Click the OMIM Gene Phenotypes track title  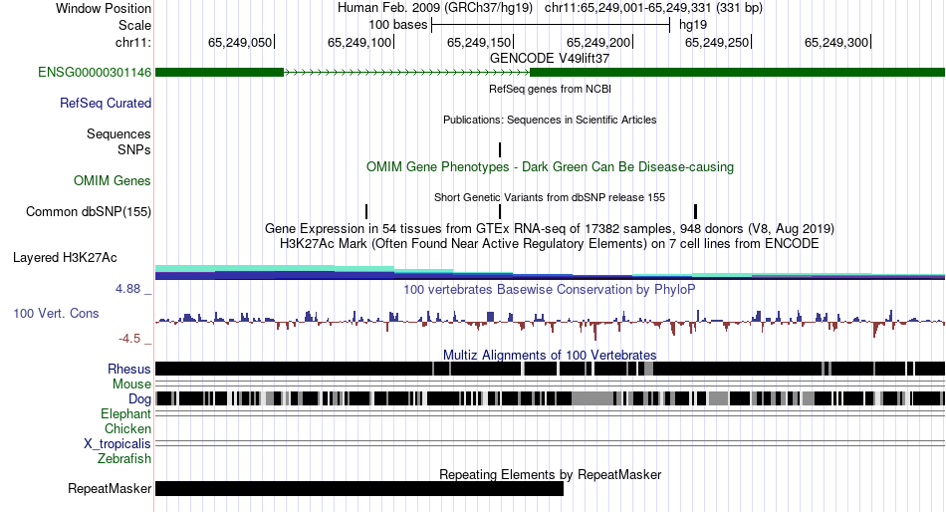[x=550, y=166]
